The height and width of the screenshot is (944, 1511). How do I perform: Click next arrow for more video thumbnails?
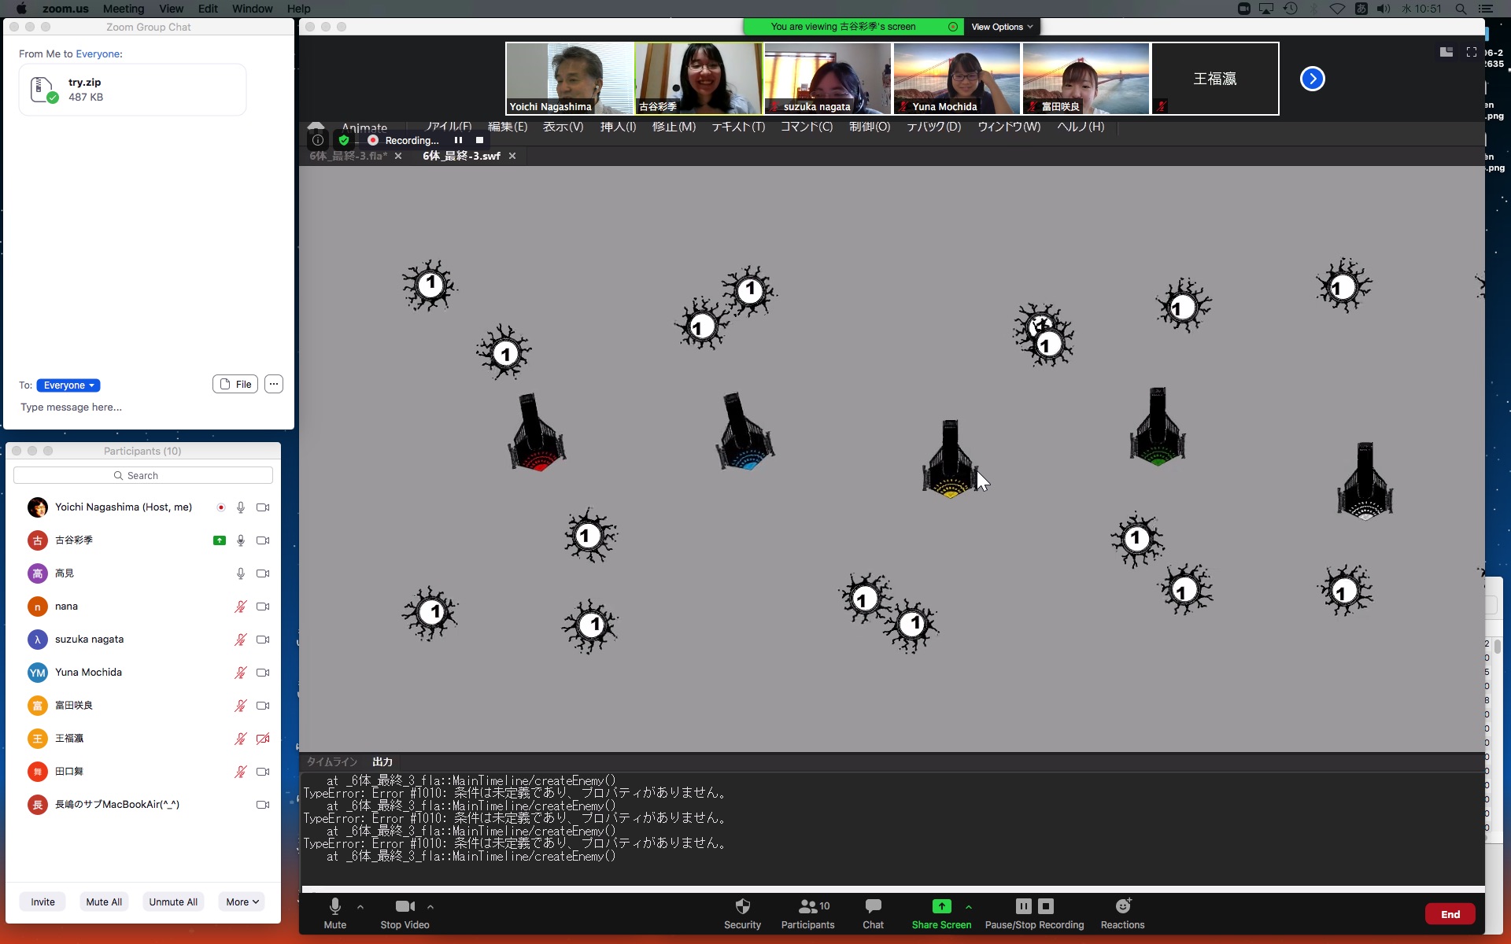click(x=1312, y=79)
